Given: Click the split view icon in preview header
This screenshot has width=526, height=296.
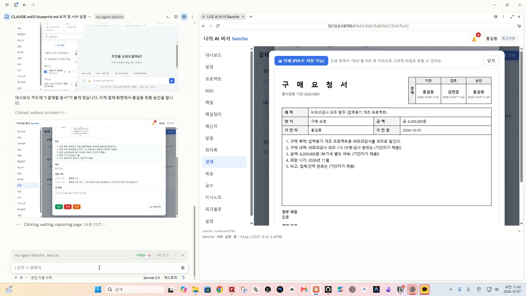Looking at the screenshot, I should click(x=495, y=17).
